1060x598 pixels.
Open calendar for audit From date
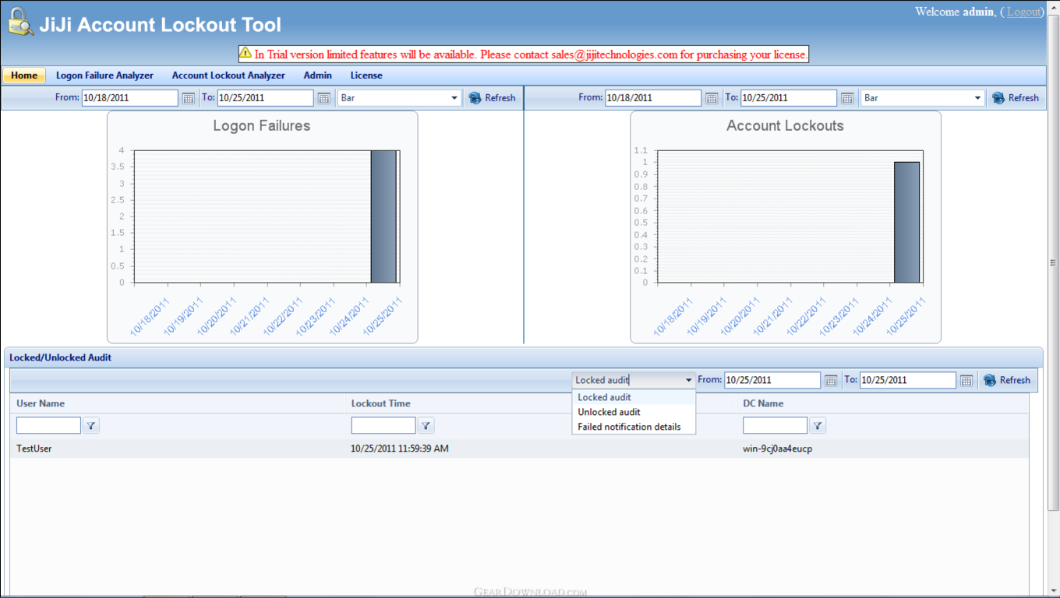pyautogui.click(x=831, y=380)
